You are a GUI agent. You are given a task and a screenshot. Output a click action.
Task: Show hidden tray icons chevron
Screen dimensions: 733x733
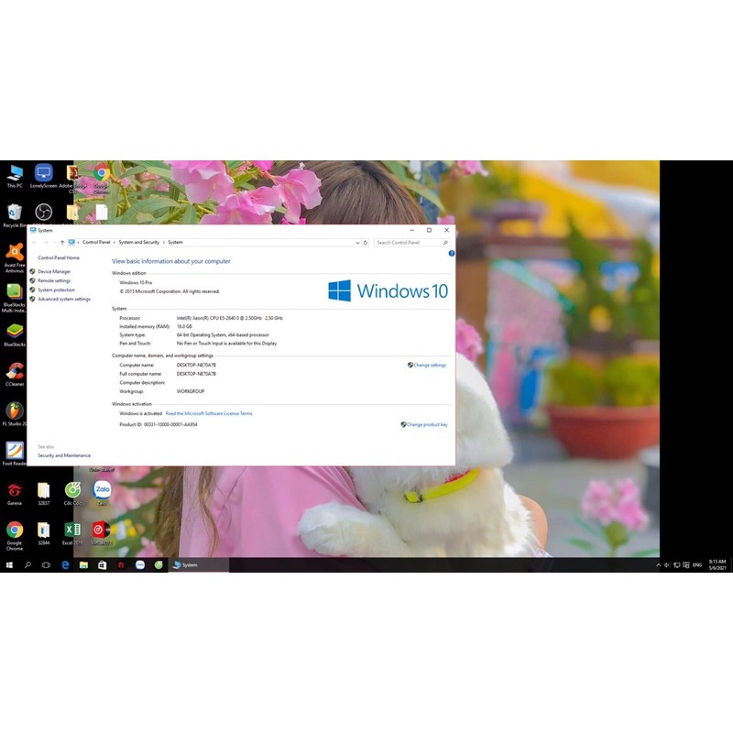658,564
